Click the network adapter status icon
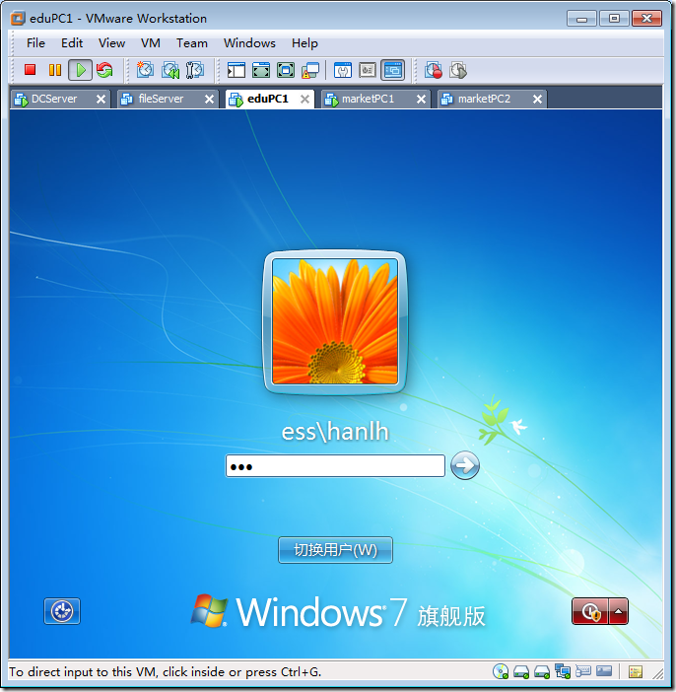Screen dimensions: 676x692 tap(562, 671)
